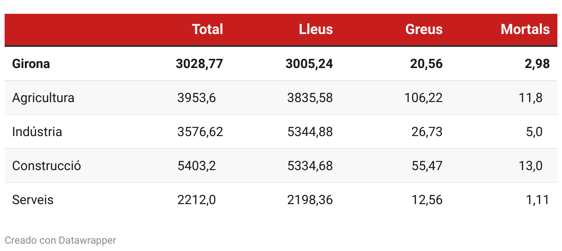The height and width of the screenshot is (251, 562).
Task: Select the Indústria row label
Action: pyautogui.click(x=37, y=132)
